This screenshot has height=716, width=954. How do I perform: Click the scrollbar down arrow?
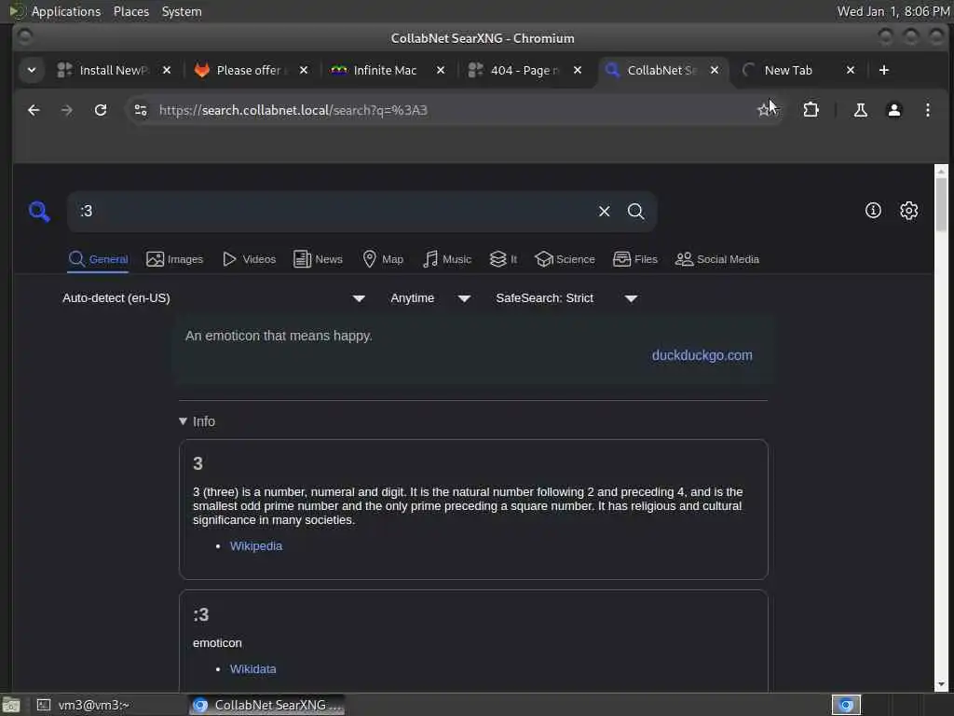941,684
